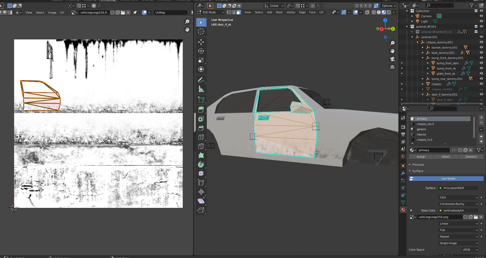Hide the bump_front_dam mesh
The height and width of the screenshot is (258, 486).
pos(481,63)
